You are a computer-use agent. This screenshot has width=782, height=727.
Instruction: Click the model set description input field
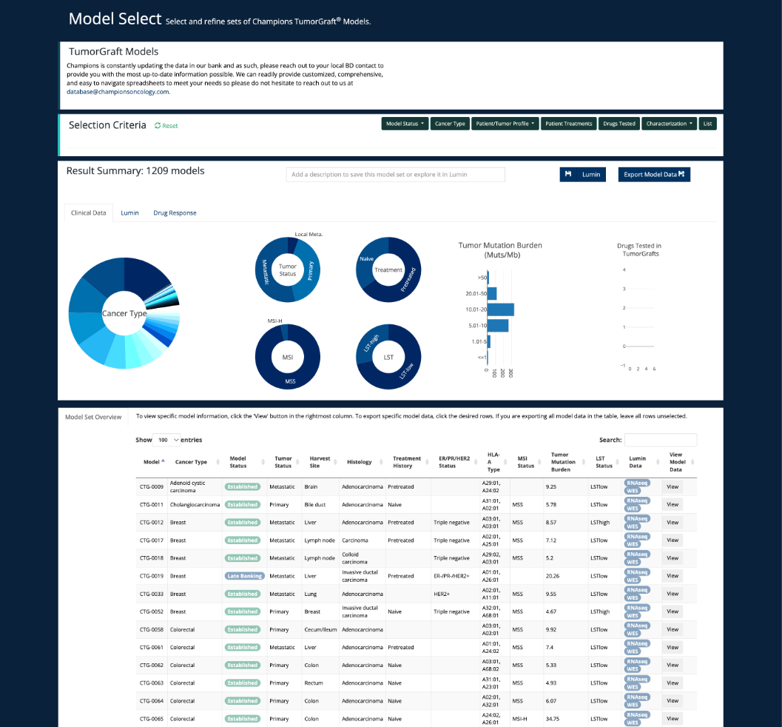tap(396, 175)
